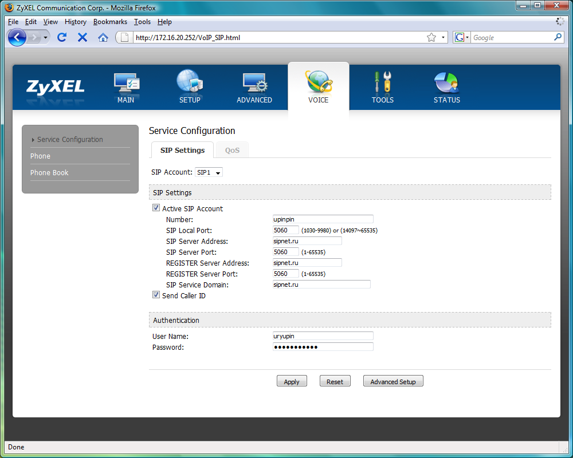Click the Firefox forward arrow
Image resolution: width=573 pixels, height=458 pixels.
[34, 37]
